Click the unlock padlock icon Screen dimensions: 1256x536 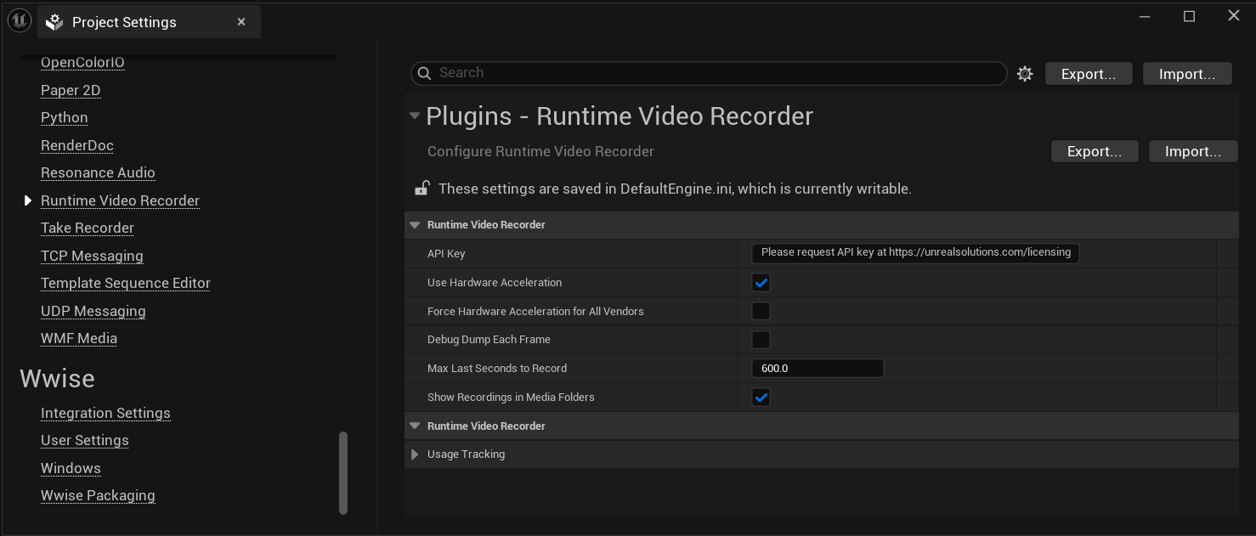(421, 188)
